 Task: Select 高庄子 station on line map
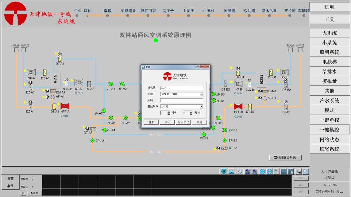[x=168, y=15]
